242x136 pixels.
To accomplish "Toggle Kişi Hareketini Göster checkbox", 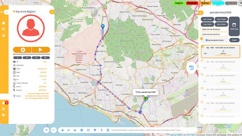I will pyautogui.click(x=207, y=40).
